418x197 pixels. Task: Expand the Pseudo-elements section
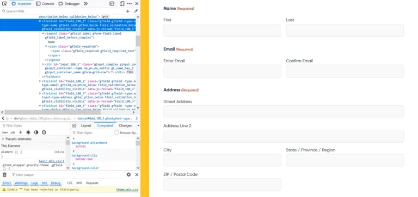pyautogui.click(x=3, y=139)
